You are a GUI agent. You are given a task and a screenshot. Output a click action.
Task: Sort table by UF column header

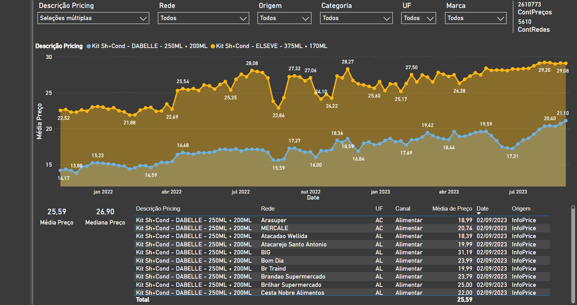tap(379, 209)
